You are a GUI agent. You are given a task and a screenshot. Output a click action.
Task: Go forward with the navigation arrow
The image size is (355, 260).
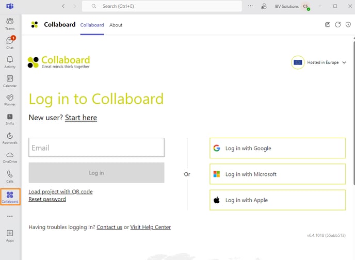[x=74, y=6]
